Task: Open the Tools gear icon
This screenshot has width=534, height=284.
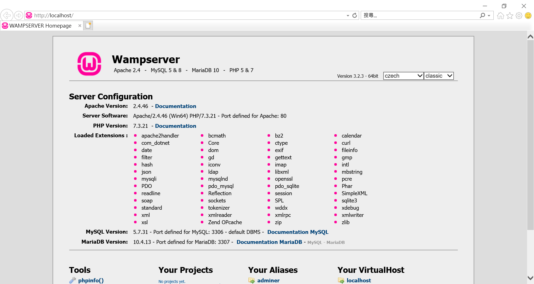Action: pos(519,16)
